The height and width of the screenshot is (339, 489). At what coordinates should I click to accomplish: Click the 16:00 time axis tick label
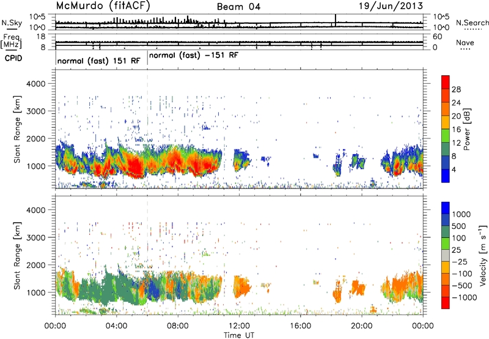click(x=300, y=326)
